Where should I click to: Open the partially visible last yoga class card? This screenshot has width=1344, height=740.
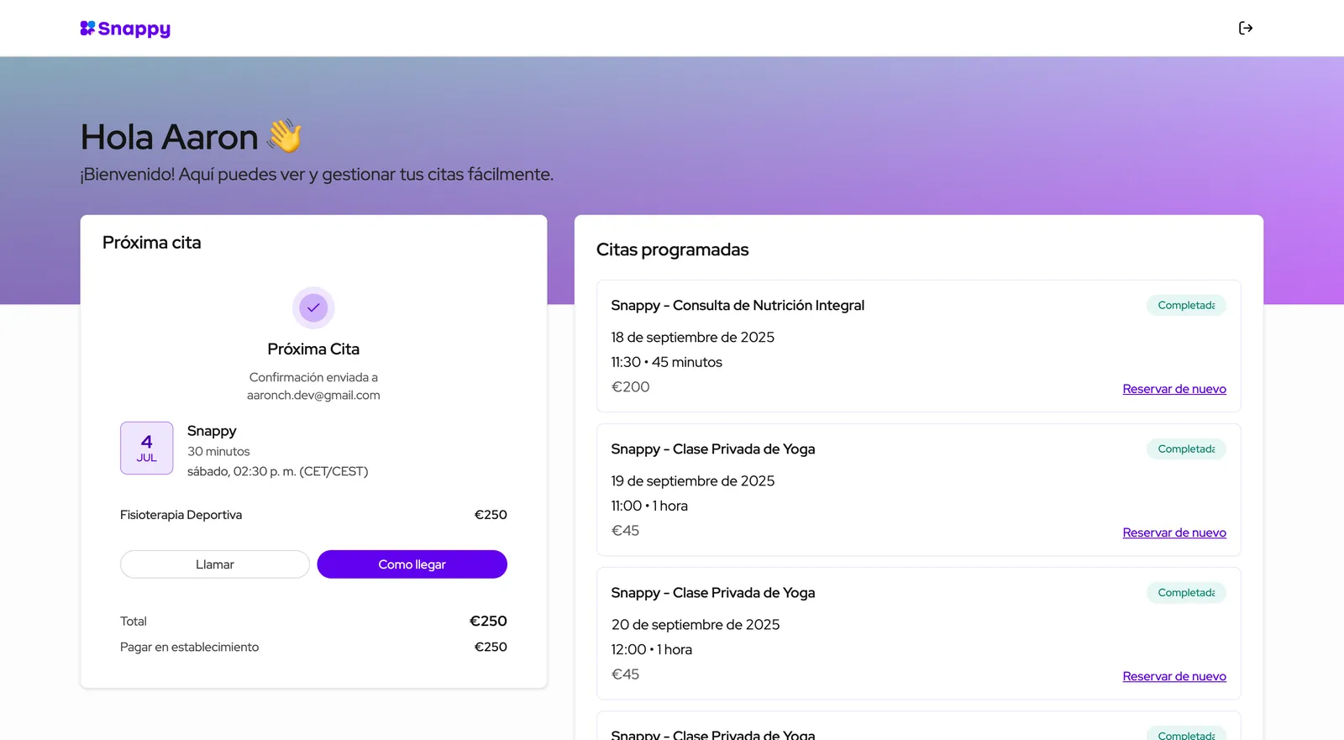click(x=918, y=727)
